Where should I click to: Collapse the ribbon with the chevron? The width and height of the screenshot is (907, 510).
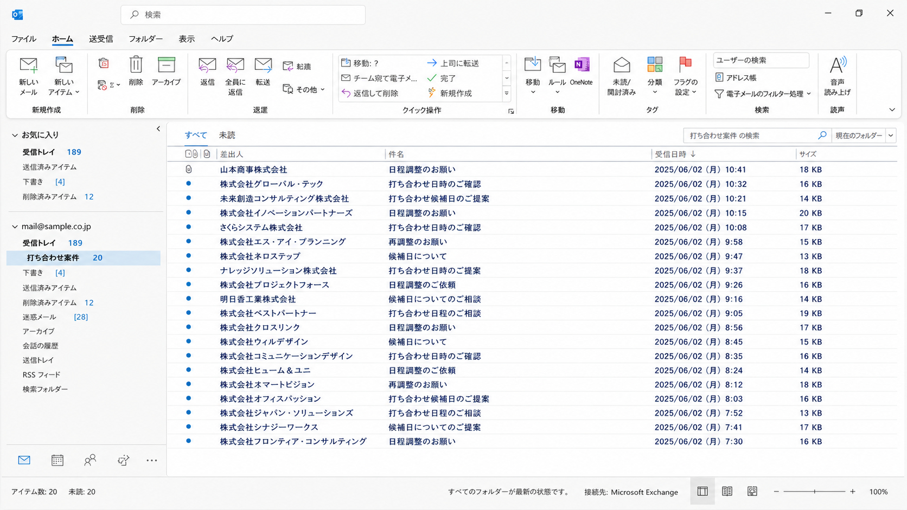pyautogui.click(x=892, y=109)
